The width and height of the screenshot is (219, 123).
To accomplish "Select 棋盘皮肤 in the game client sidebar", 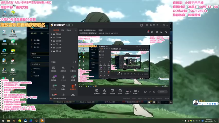I will click(x=36, y=44).
